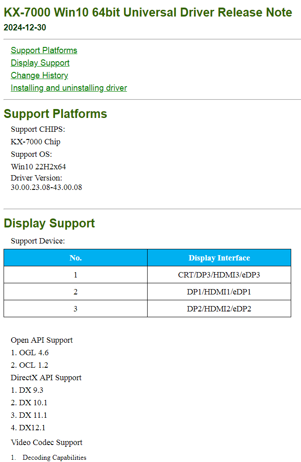Click the Display Support section heading
The image size is (301, 462).
pos(49,223)
